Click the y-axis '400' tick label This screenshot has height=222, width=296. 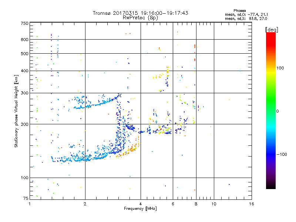point(25,71)
